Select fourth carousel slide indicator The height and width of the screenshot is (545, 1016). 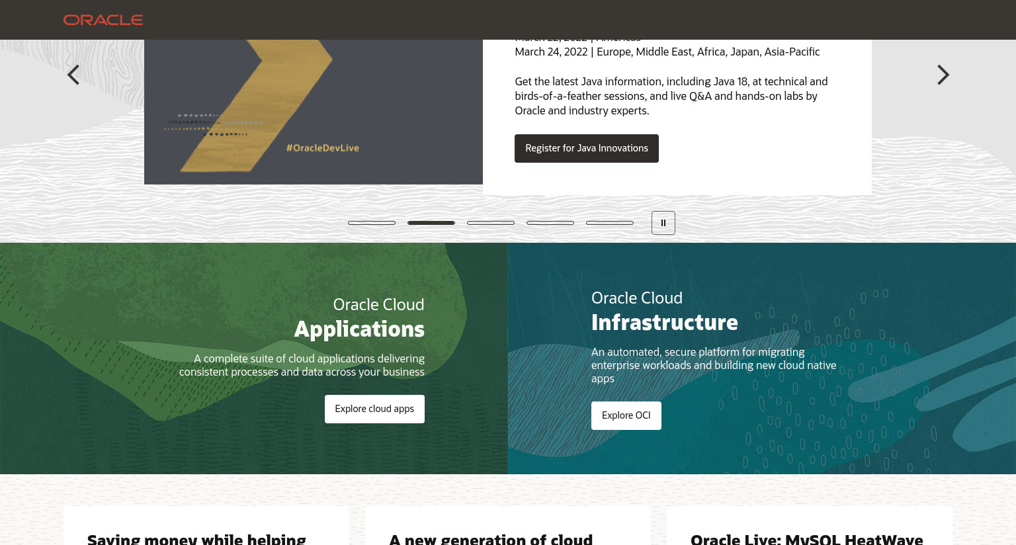(550, 223)
